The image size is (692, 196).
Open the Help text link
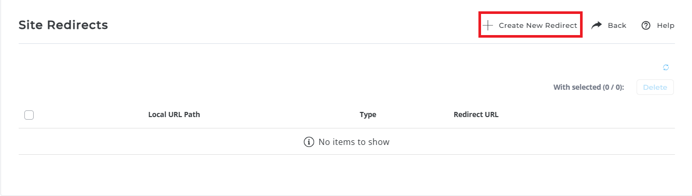pyautogui.click(x=666, y=25)
